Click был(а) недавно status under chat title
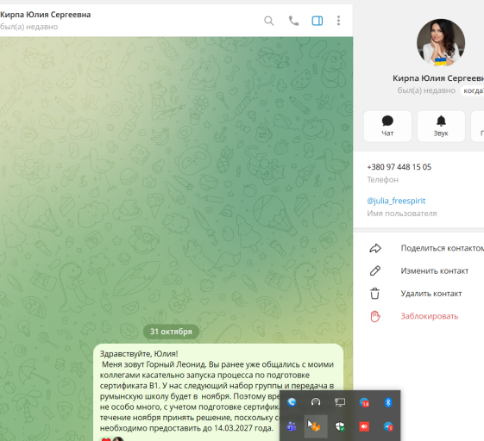The image size is (484, 441). pos(29,27)
